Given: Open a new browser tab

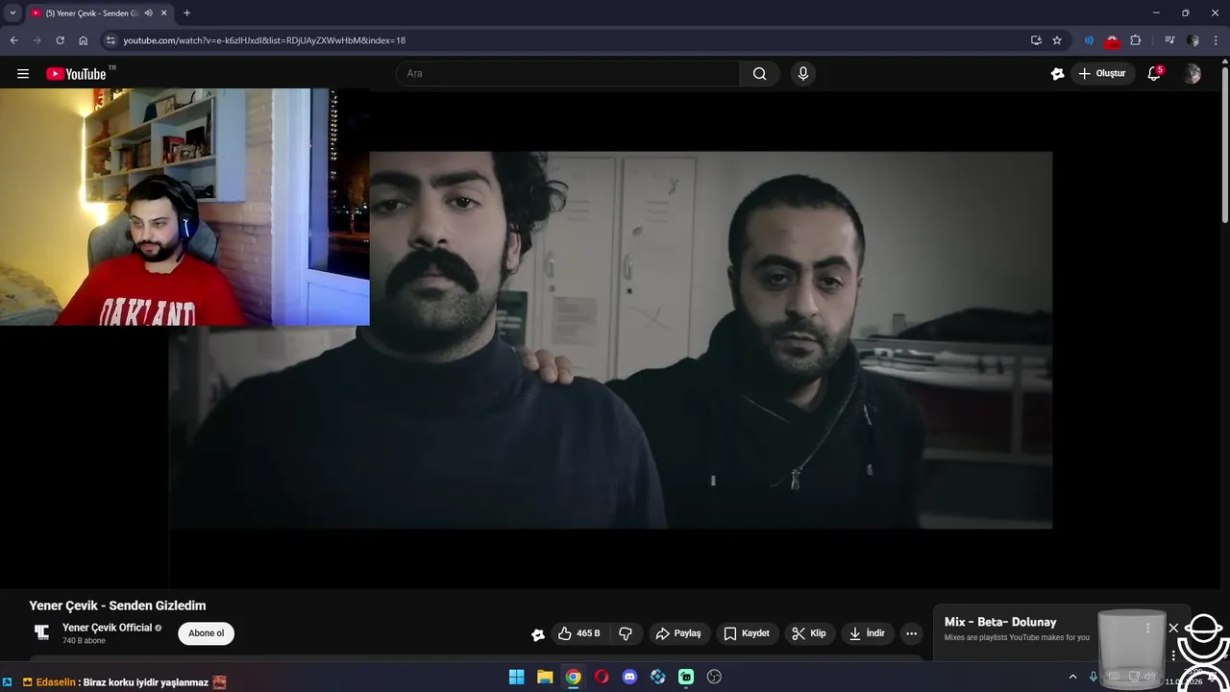Looking at the screenshot, I should click(x=186, y=13).
